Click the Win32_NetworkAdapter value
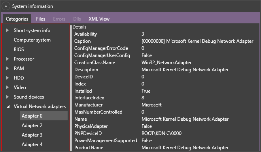261x152 pixels. pos(166,63)
